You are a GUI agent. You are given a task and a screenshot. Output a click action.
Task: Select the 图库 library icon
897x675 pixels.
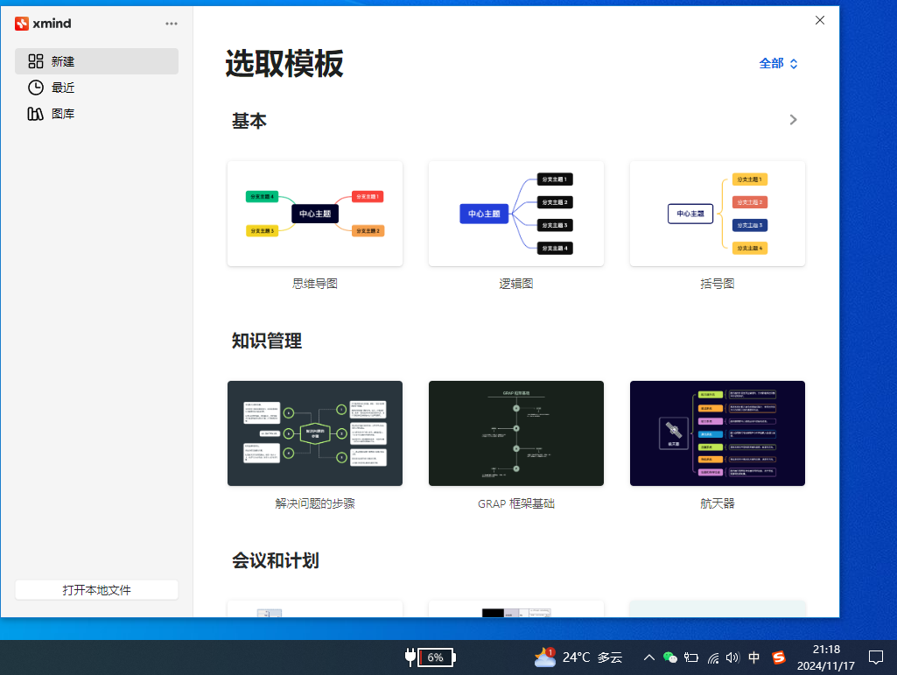tap(35, 114)
